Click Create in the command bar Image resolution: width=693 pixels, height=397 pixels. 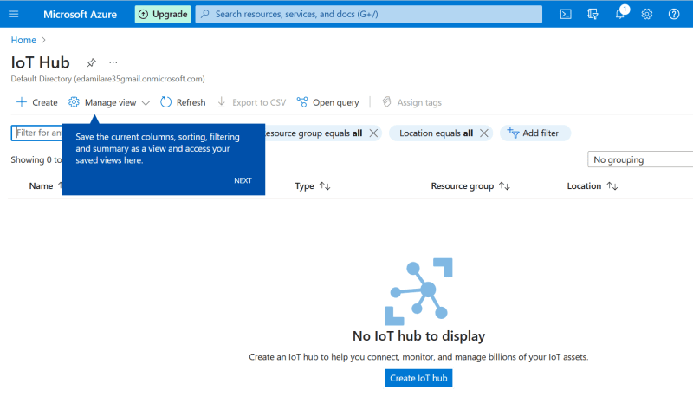(x=37, y=102)
